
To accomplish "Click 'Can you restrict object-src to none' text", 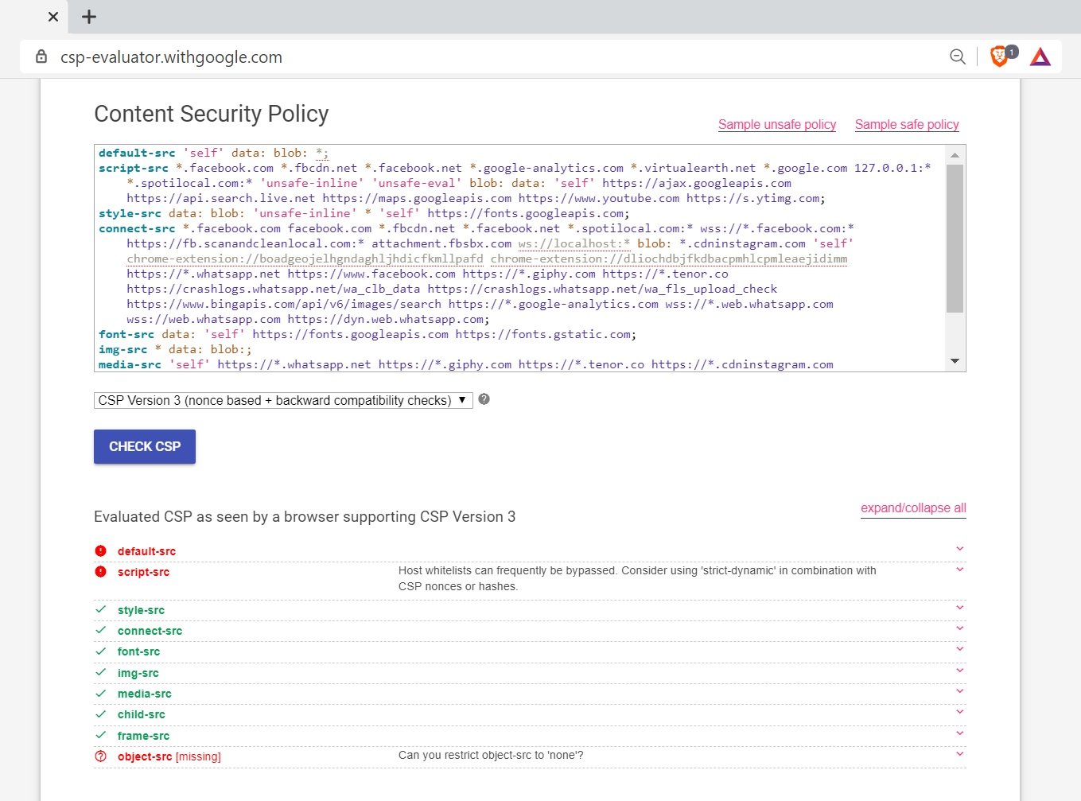I will [491, 755].
